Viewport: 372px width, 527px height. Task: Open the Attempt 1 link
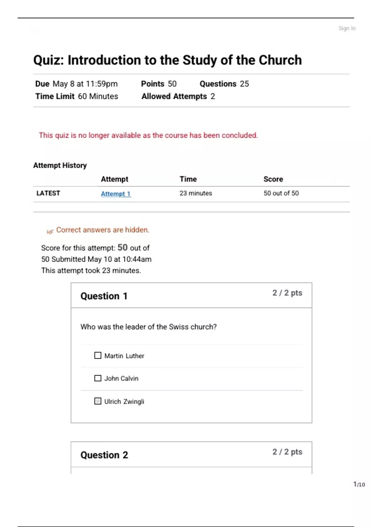click(116, 194)
